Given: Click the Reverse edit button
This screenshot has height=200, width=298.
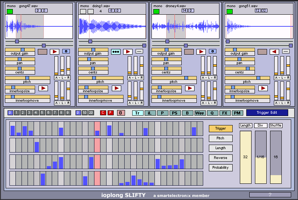Looking at the screenshot, I should coord(221,158).
